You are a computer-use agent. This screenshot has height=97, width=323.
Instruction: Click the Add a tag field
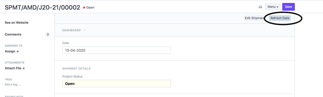click(x=13, y=84)
